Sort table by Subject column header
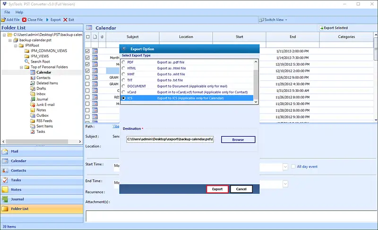 [x=133, y=37]
